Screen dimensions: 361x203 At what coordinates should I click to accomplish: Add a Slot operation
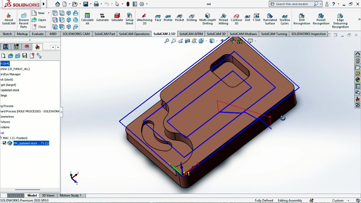click(x=247, y=17)
